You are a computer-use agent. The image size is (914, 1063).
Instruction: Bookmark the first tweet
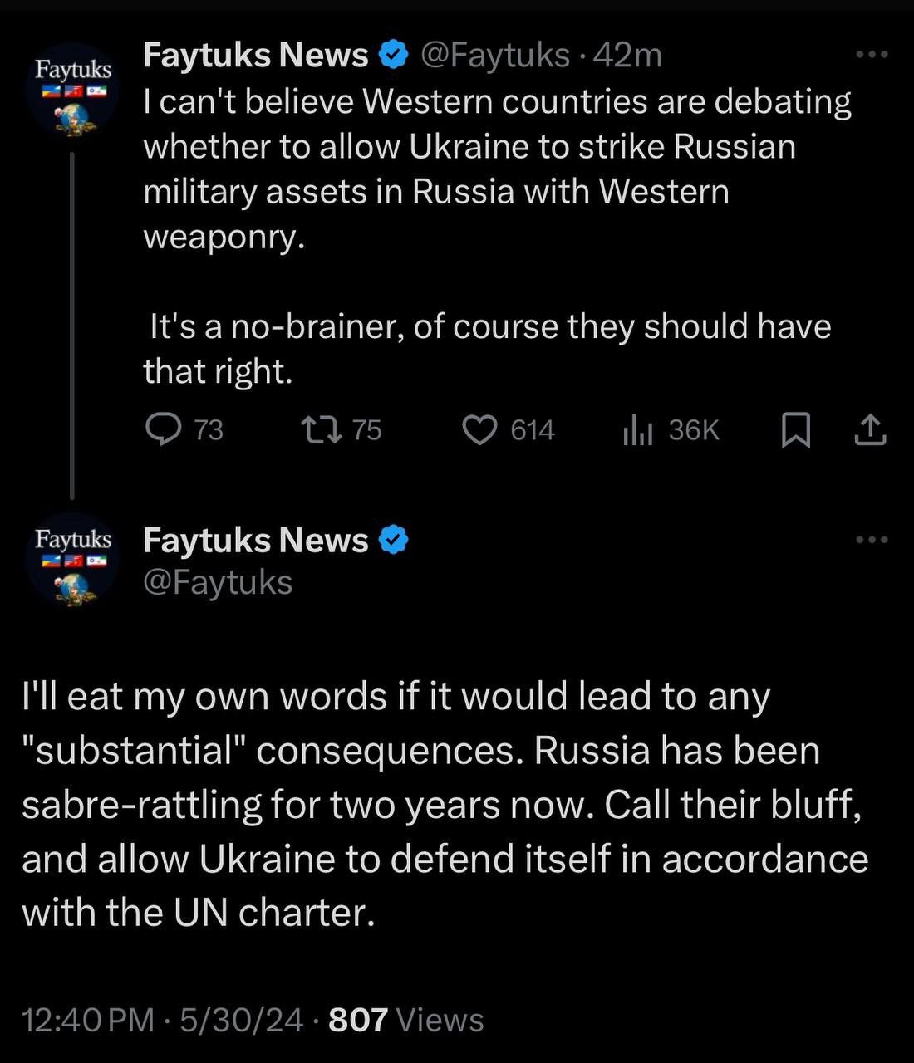click(796, 430)
